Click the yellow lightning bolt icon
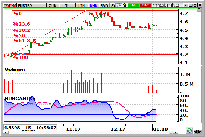The image size is (205, 137). (x=125, y=5)
